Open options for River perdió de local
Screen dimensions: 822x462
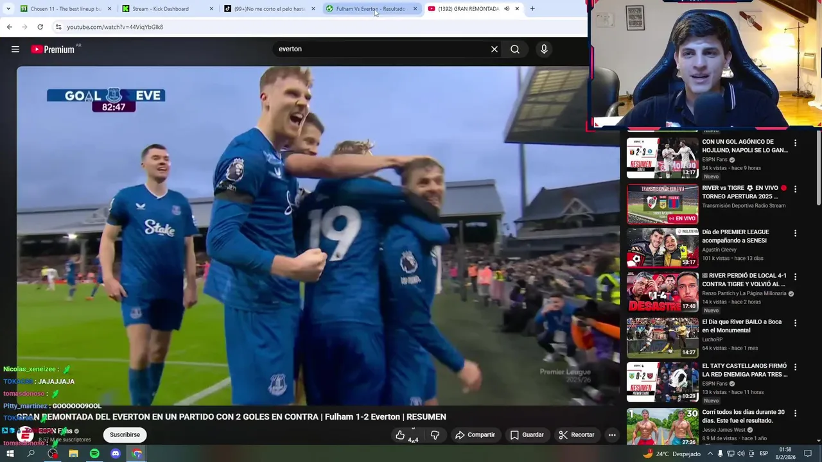(x=795, y=277)
